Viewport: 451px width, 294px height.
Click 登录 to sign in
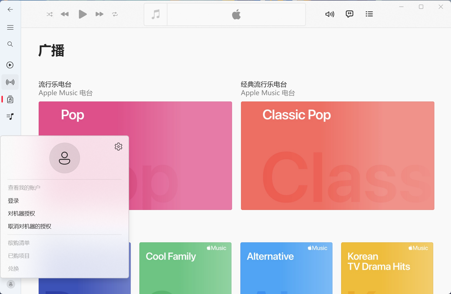pos(13,201)
